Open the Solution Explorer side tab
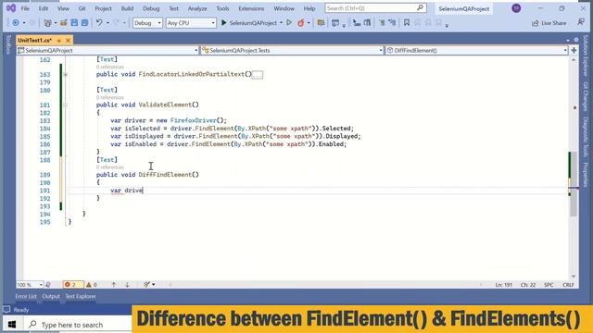 (x=586, y=55)
